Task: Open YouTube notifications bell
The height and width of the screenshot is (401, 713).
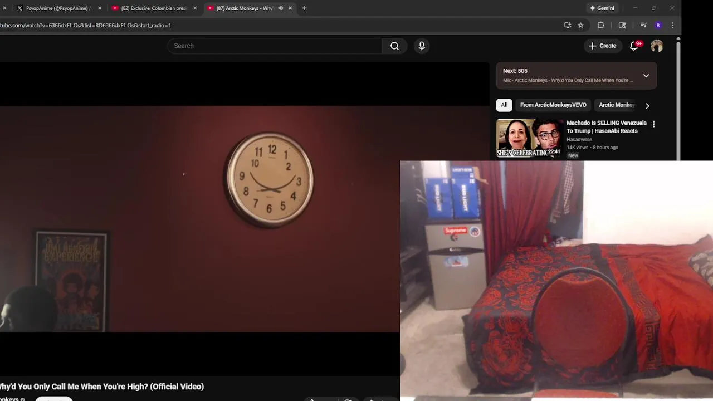Action: coord(634,46)
